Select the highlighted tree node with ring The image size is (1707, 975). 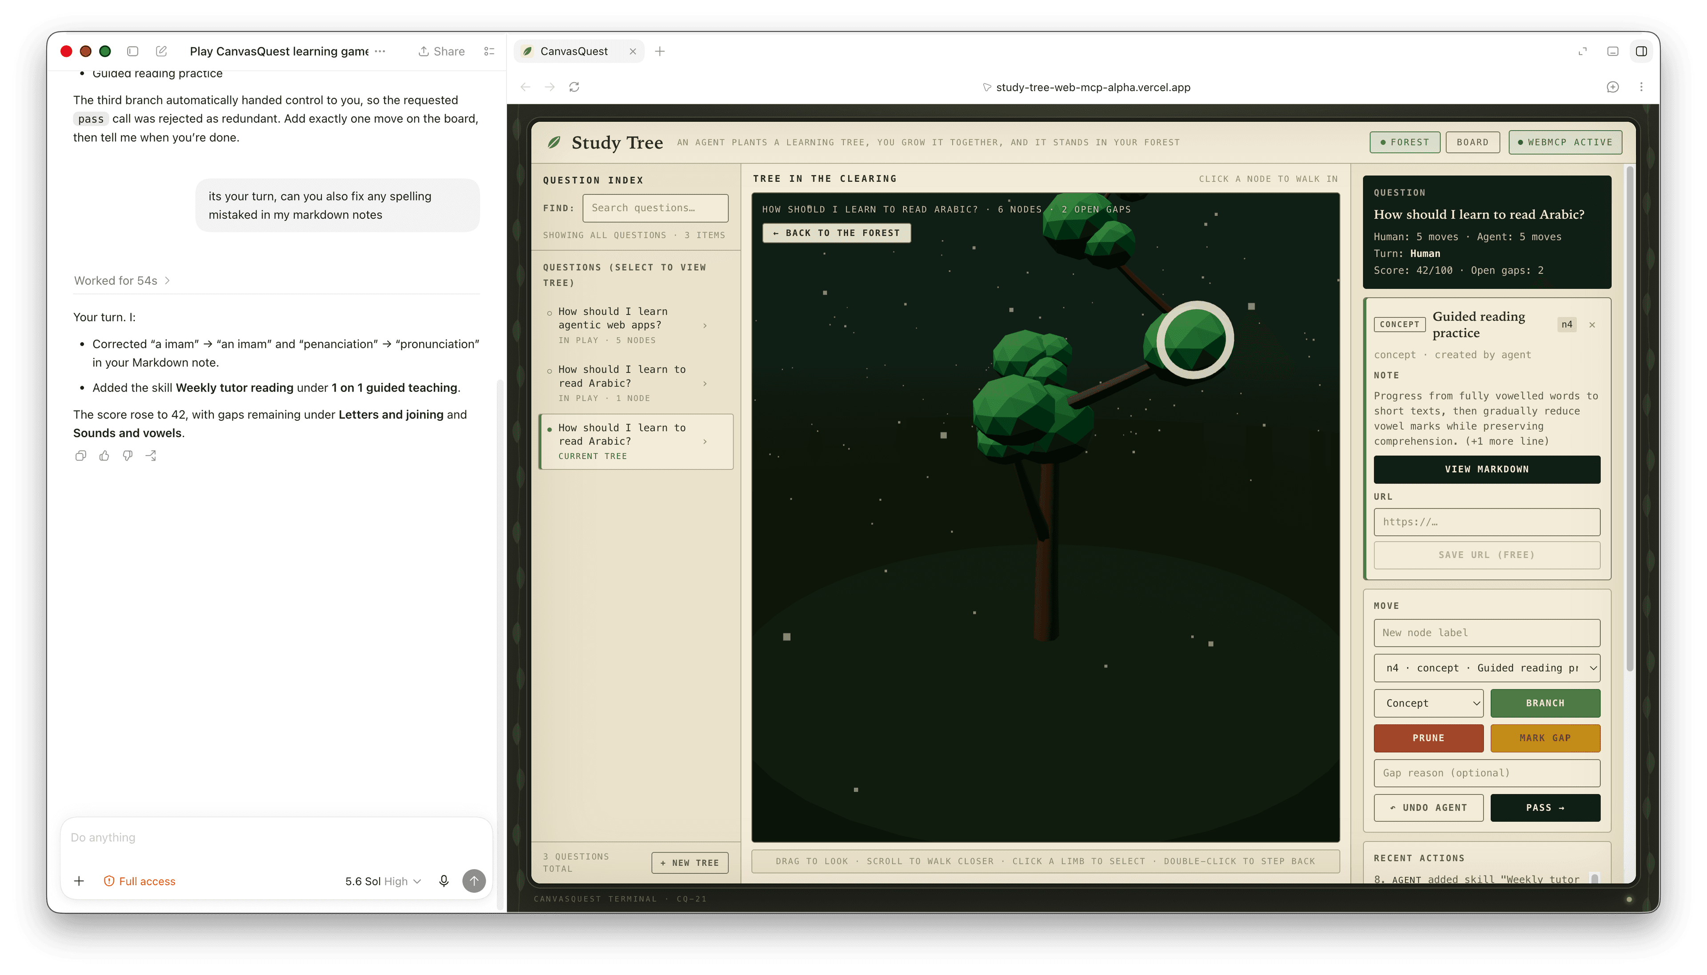(x=1195, y=340)
